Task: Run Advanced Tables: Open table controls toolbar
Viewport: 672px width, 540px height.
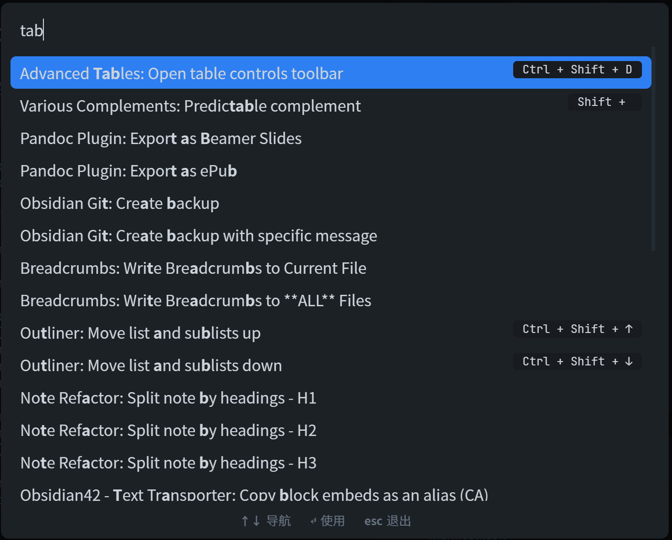Action: point(181,73)
